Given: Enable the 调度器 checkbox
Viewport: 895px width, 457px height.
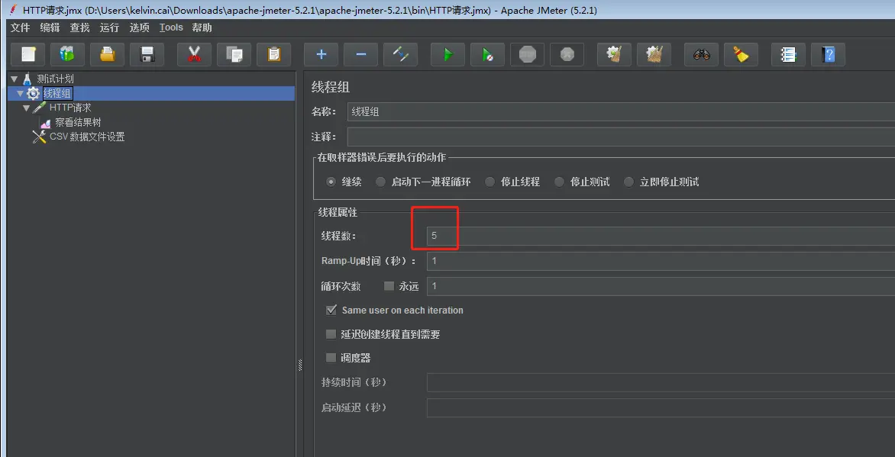Looking at the screenshot, I should 331,358.
